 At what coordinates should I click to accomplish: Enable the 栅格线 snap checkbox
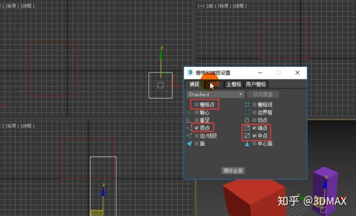[255, 105]
